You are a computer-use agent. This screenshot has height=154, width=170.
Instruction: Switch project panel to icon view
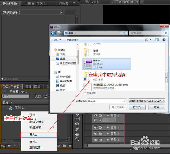pyautogui.click(x=9, y=146)
